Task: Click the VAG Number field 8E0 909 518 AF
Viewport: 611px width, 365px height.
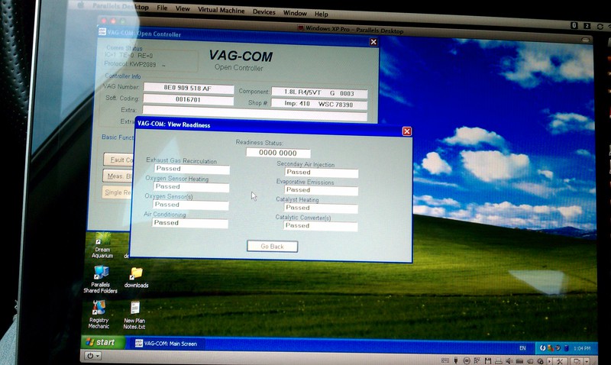Action: 188,88
